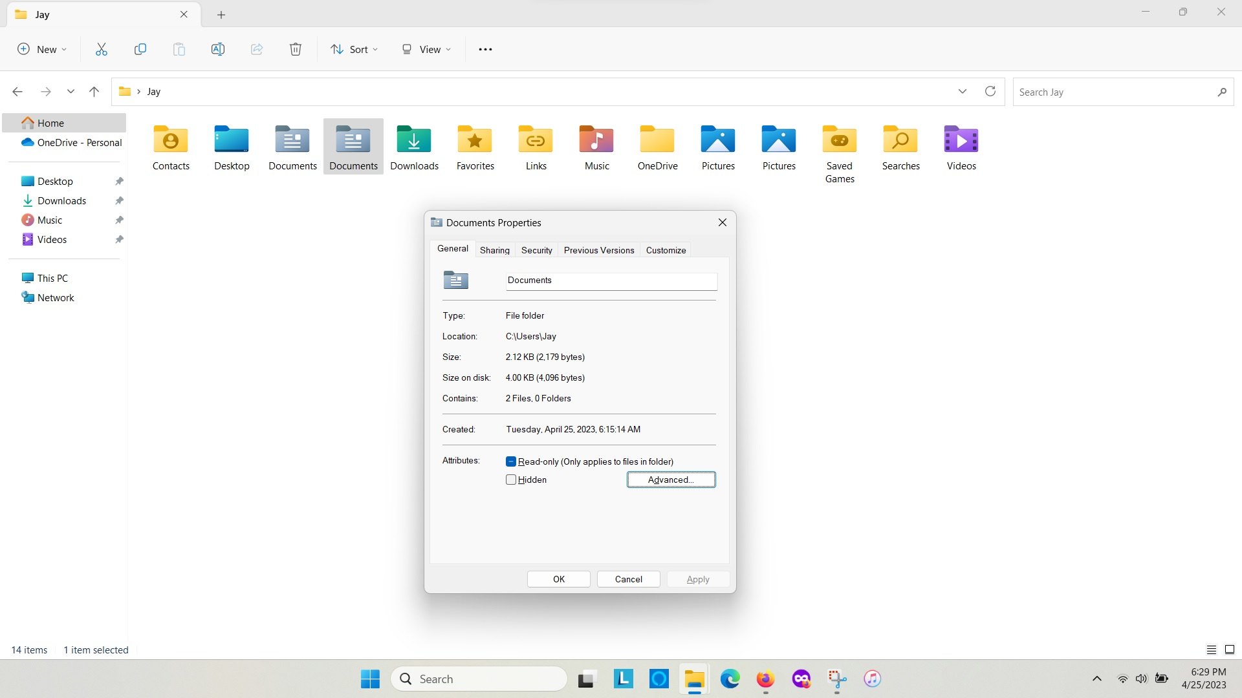Click the folder name field in Properties
Image resolution: width=1242 pixels, height=698 pixels.
(x=611, y=280)
